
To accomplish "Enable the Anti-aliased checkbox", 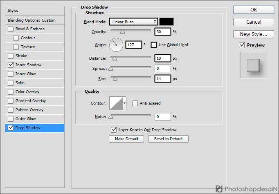I will tap(135, 103).
